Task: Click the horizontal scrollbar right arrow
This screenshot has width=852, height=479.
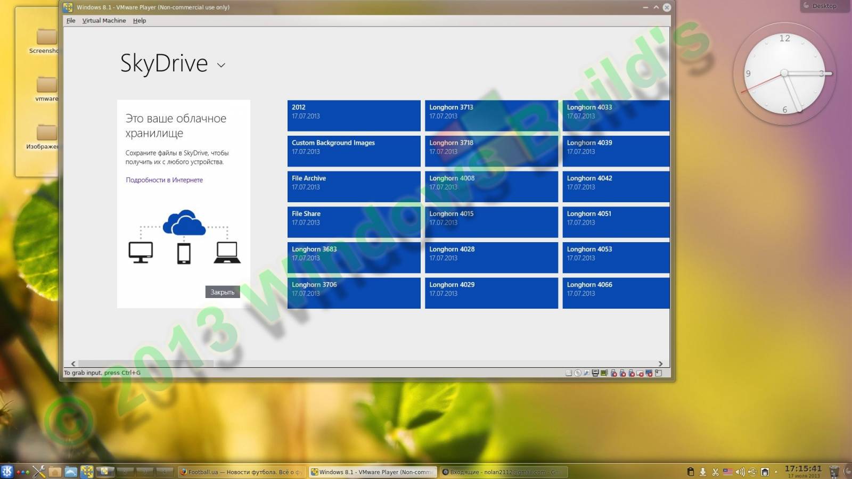Action: 660,364
